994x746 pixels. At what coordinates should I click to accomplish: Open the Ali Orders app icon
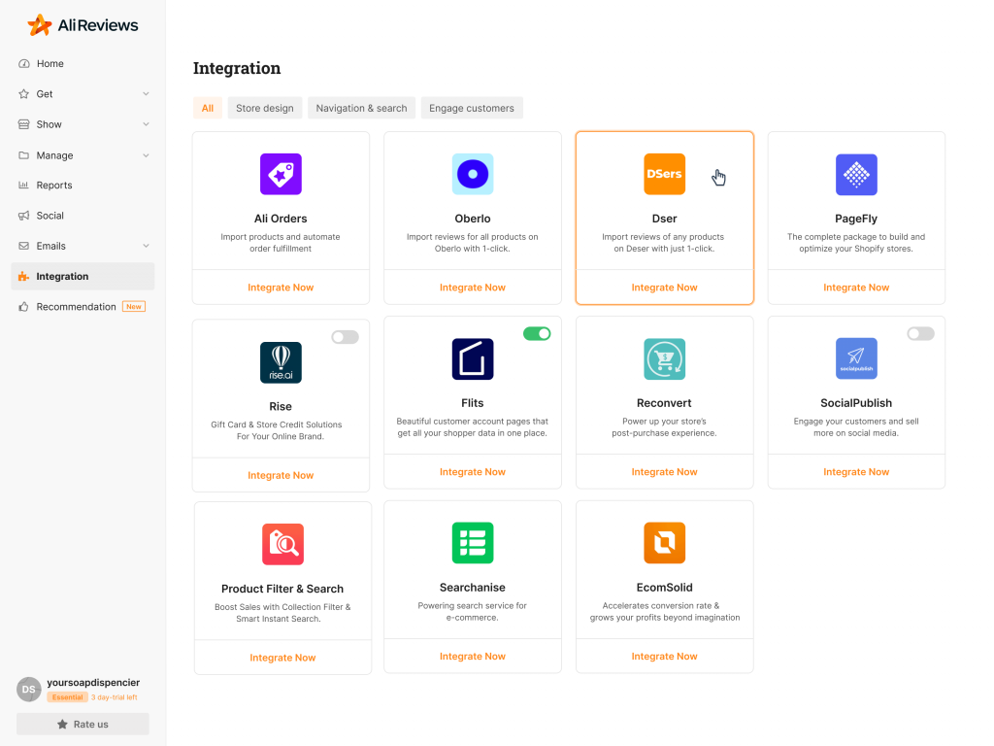point(281,174)
